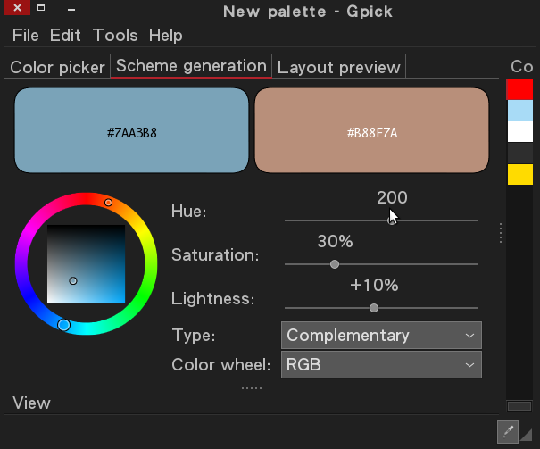This screenshot has height=449, width=540.
Task: Open the File menu
Action: pyautogui.click(x=26, y=36)
